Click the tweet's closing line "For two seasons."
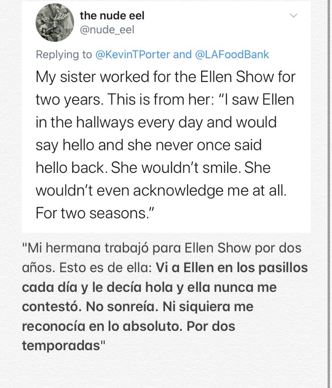This screenshot has width=332, height=388. point(96,213)
